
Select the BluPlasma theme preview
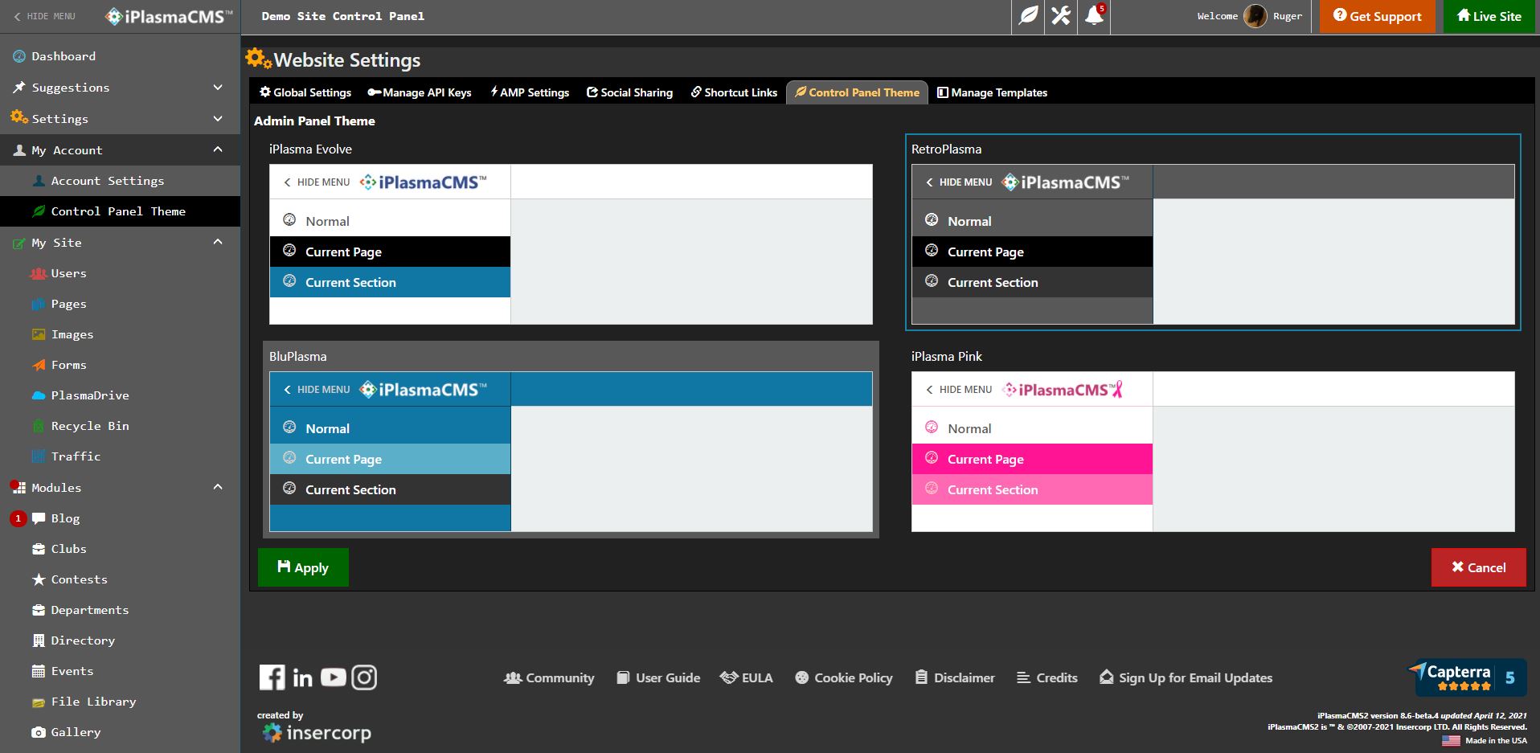pos(571,452)
